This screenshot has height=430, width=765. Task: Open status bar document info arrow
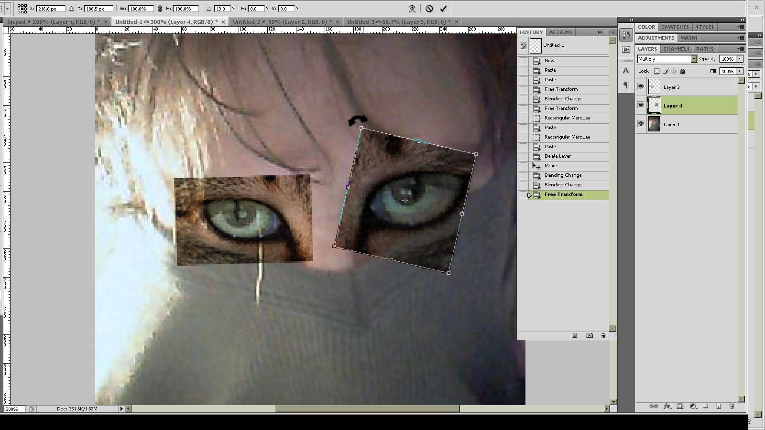click(x=121, y=409)
